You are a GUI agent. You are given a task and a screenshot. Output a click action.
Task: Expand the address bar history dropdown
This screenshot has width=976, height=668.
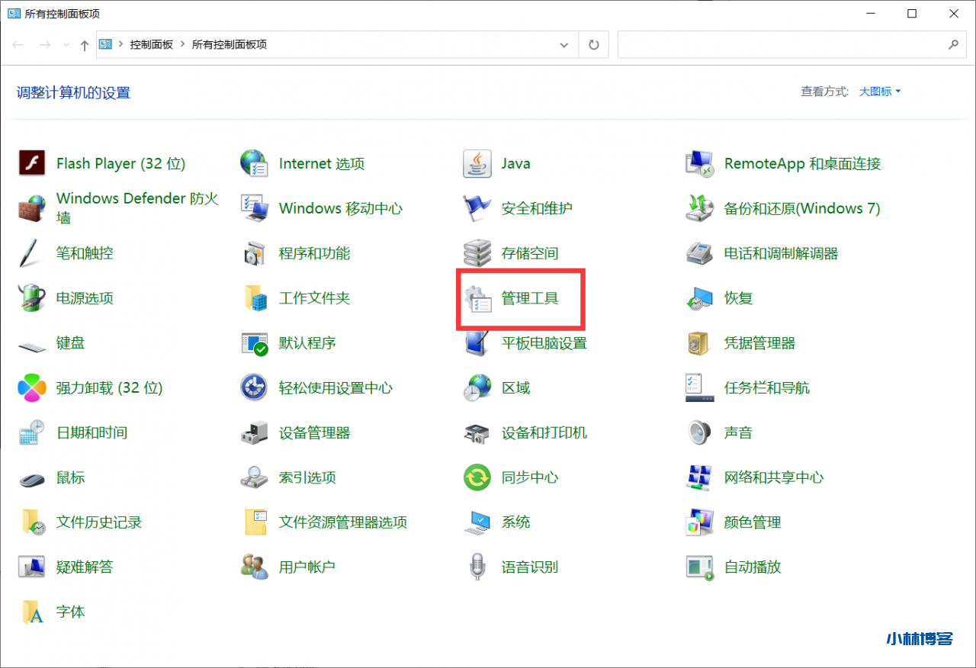pyautogui.click(x=564, y=44)
